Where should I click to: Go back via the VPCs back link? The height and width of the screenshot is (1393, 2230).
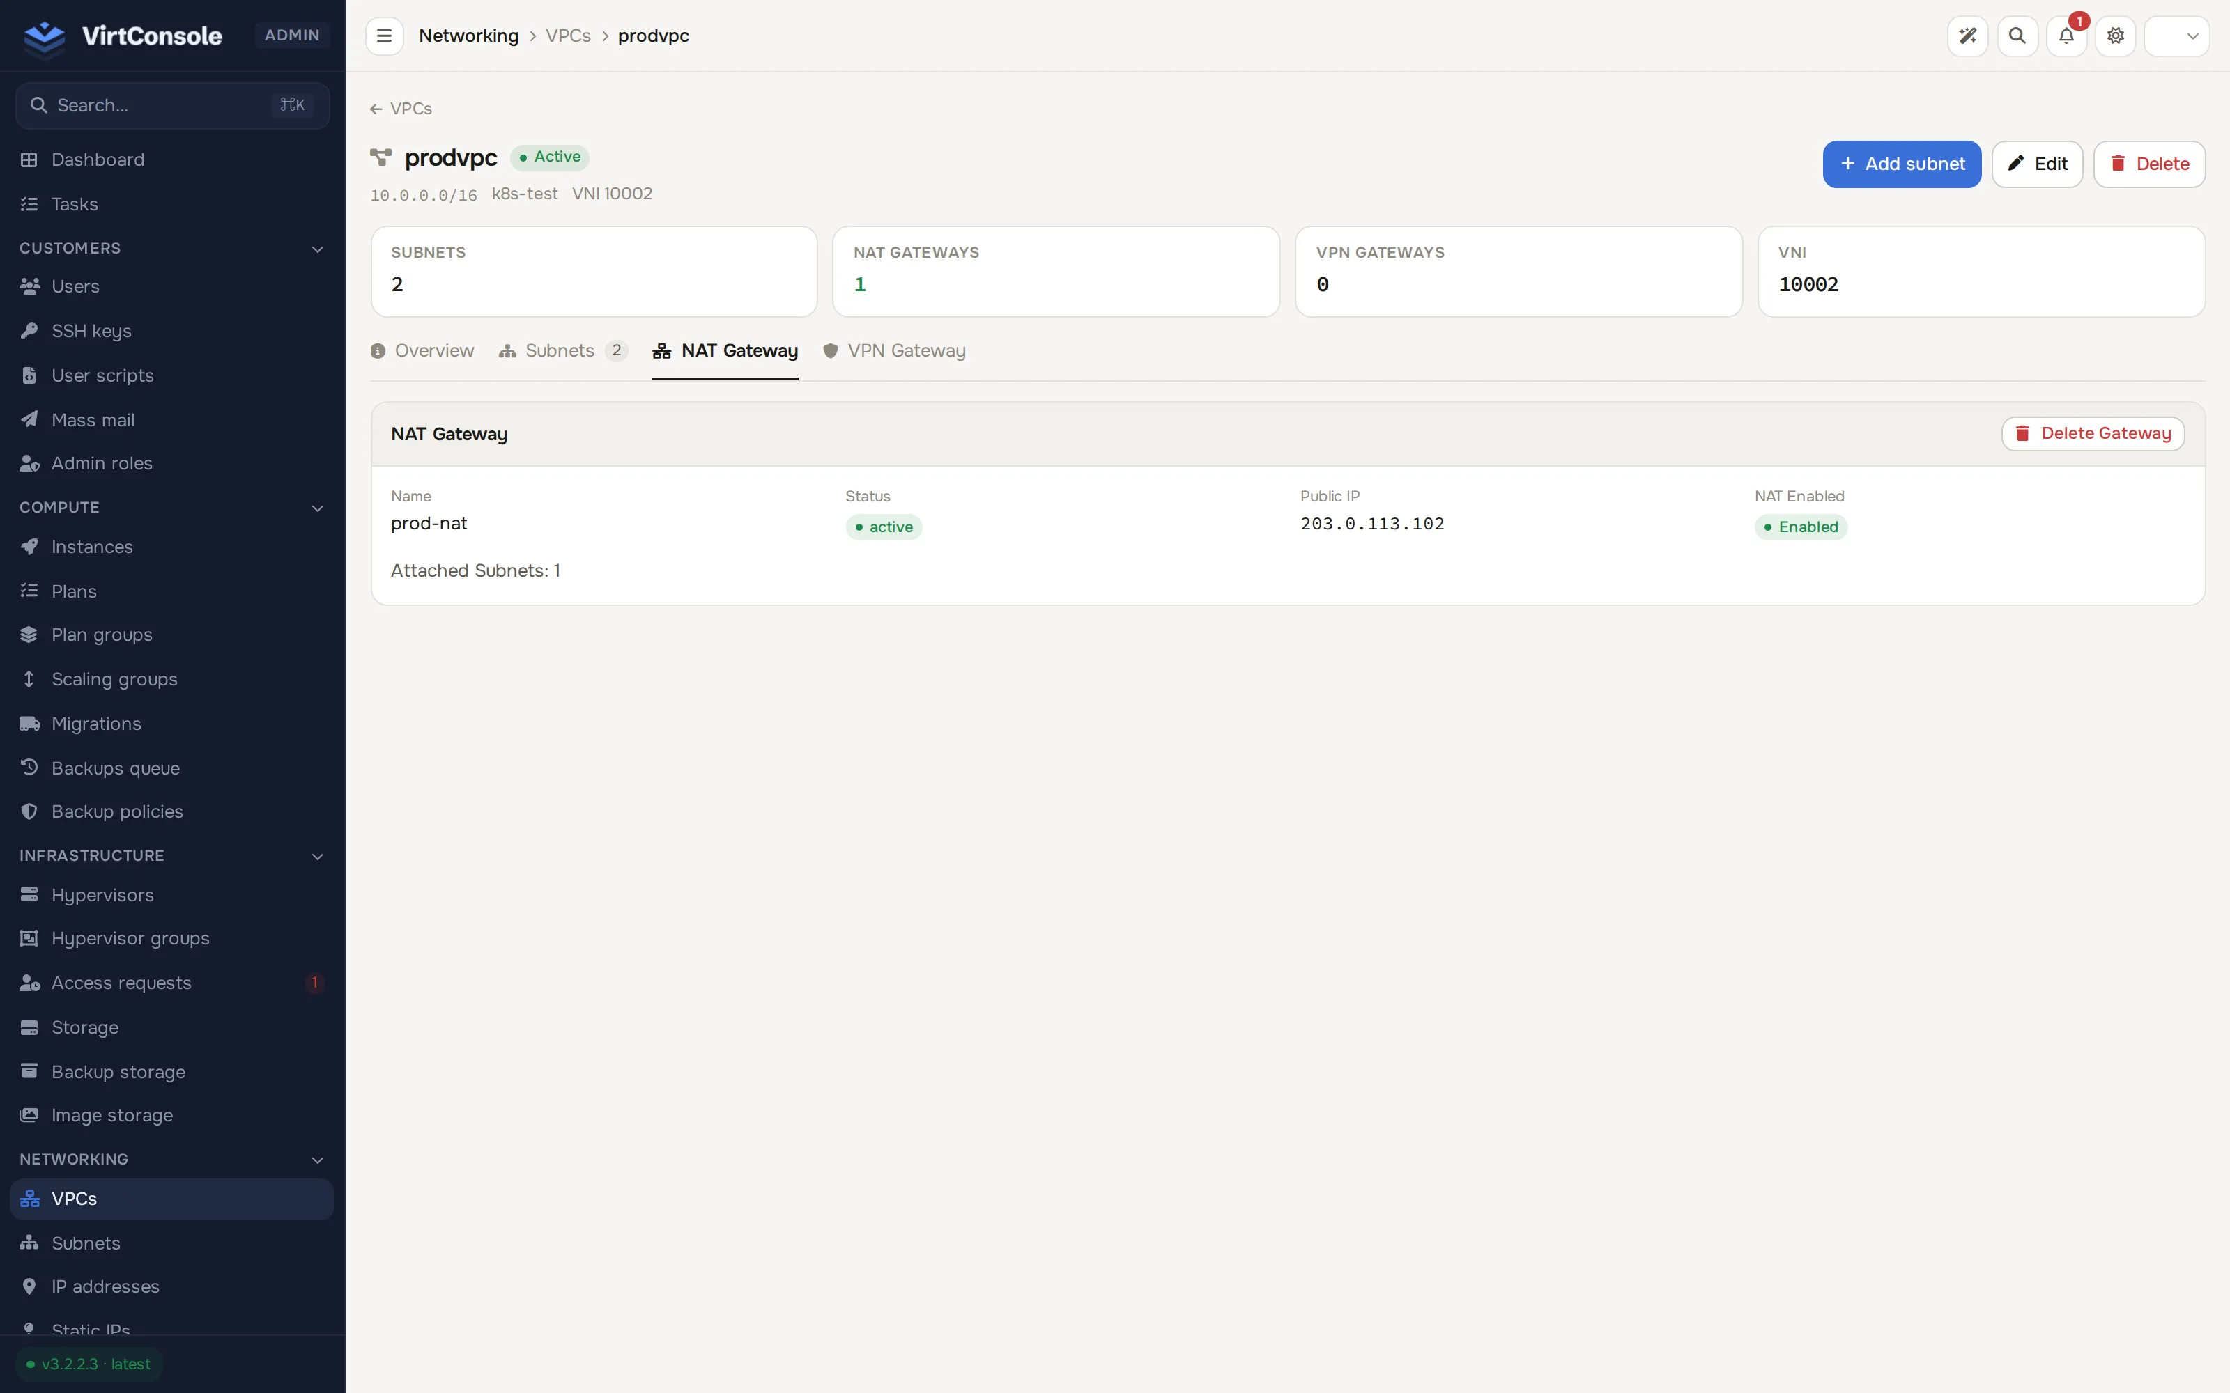401,109
